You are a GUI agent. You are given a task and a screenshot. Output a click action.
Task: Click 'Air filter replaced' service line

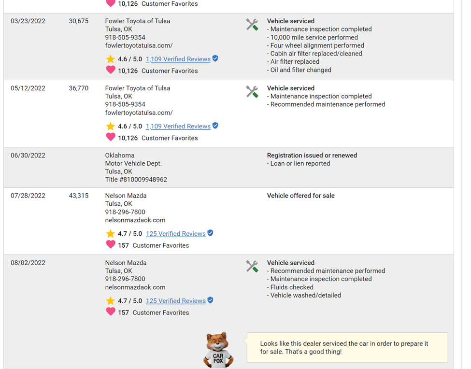tap(293, 62)
